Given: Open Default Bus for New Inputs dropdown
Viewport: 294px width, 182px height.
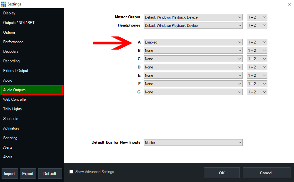Looking at the screenshot, I should [x=193, y=143].
